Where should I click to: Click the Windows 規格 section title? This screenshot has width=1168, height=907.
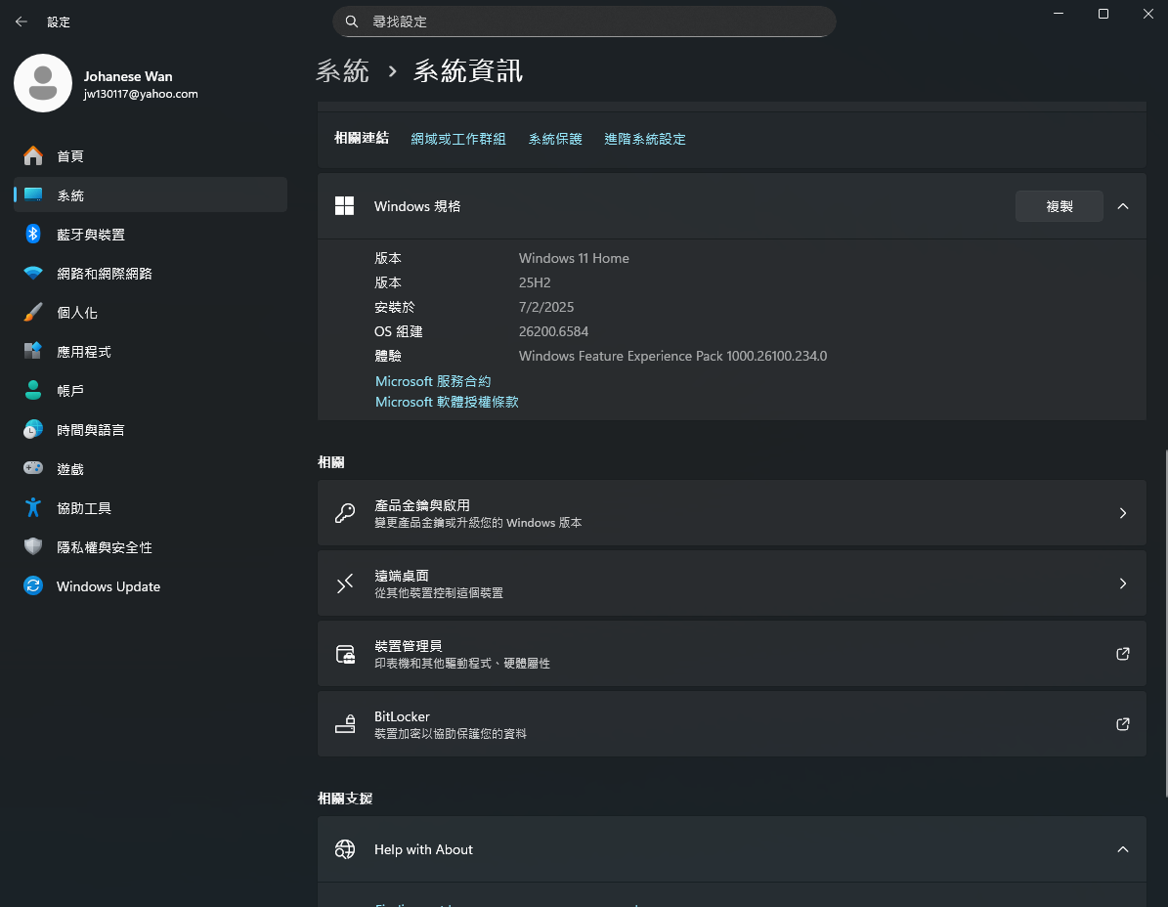point(417,206)
